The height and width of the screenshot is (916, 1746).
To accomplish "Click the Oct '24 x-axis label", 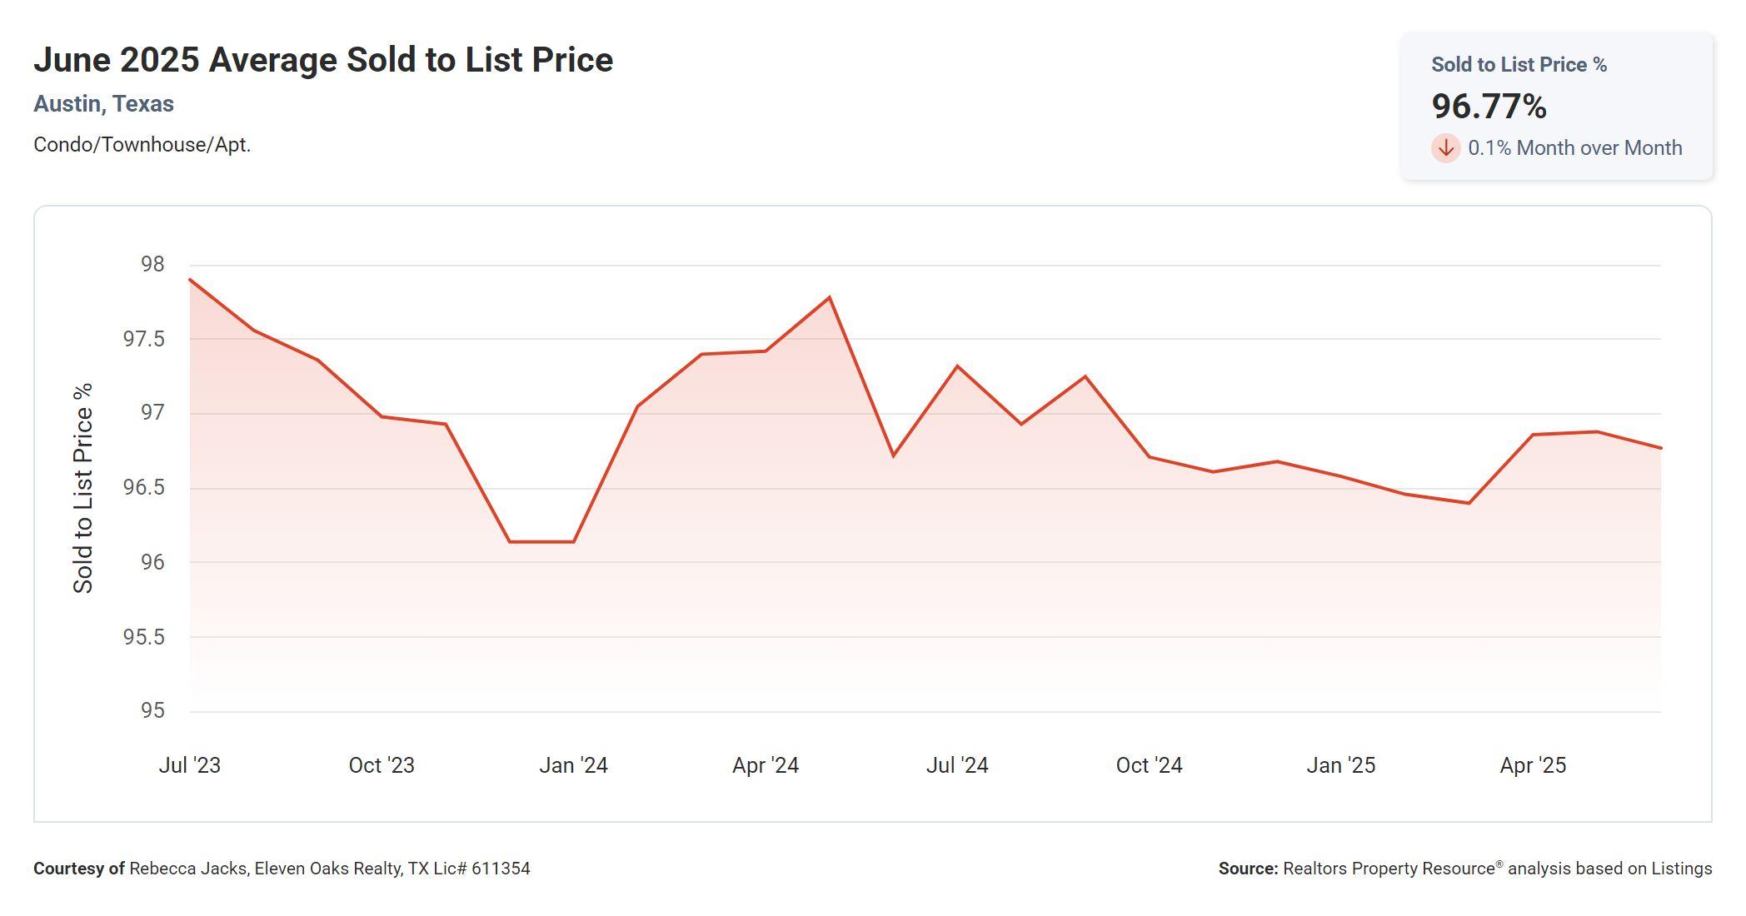I will click(x=1149, y=765).
